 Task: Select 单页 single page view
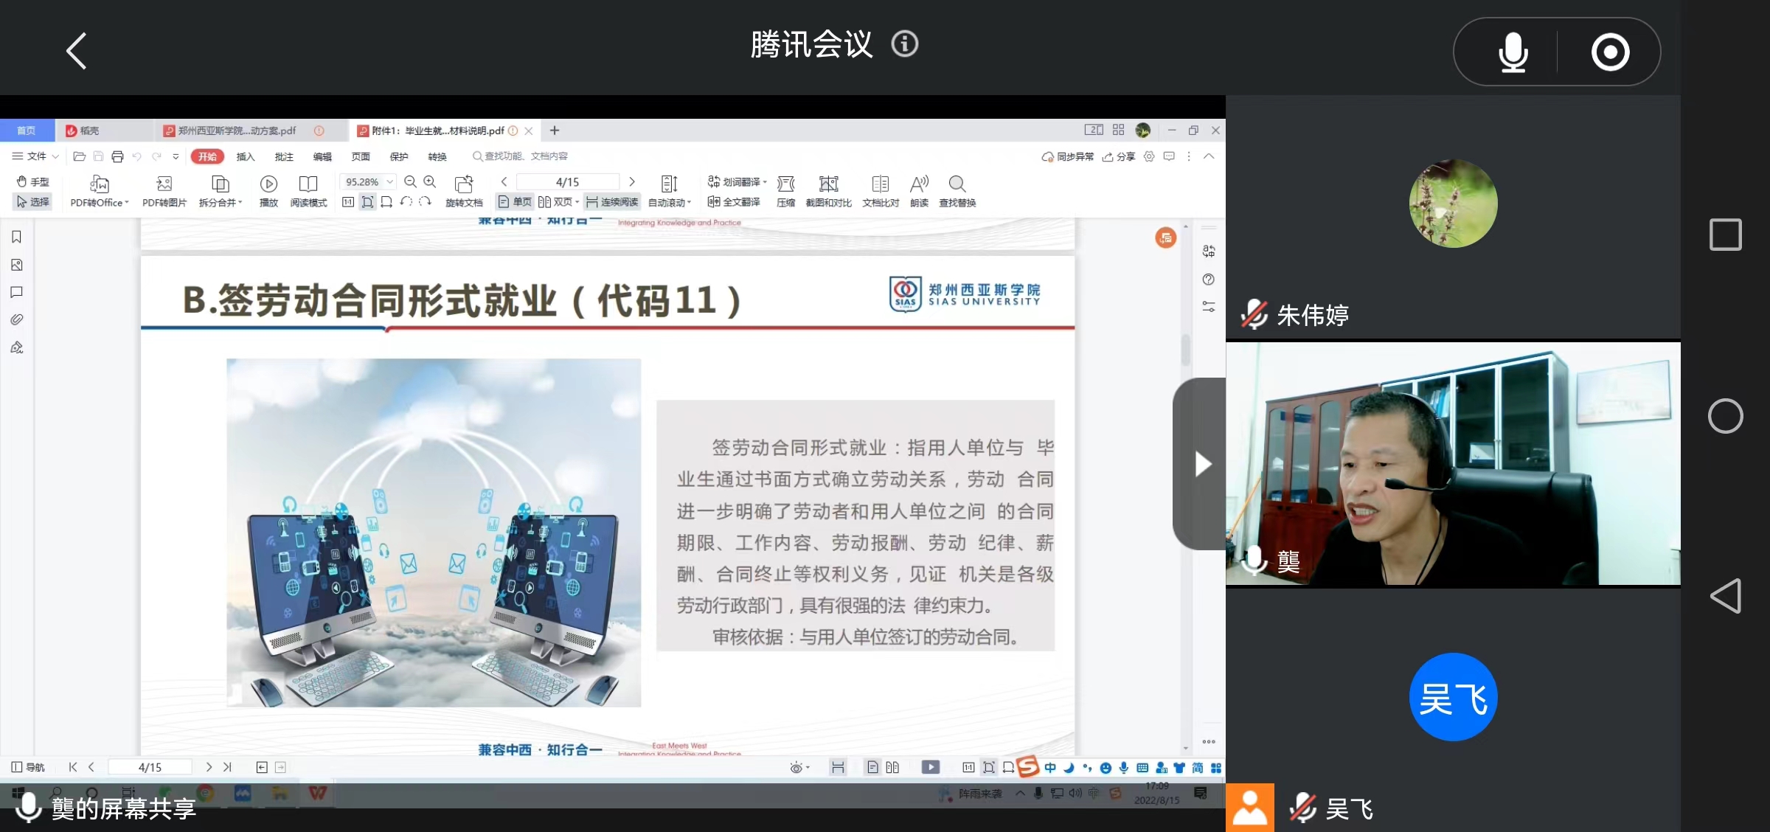514,201
